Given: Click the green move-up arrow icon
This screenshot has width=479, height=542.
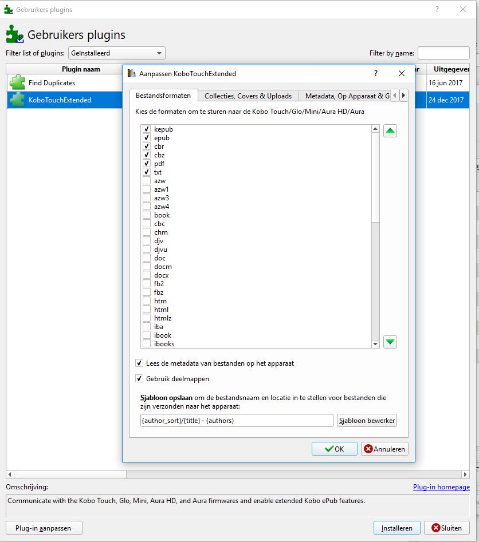Looking at the screenshot, I should [x=390, y=130].
